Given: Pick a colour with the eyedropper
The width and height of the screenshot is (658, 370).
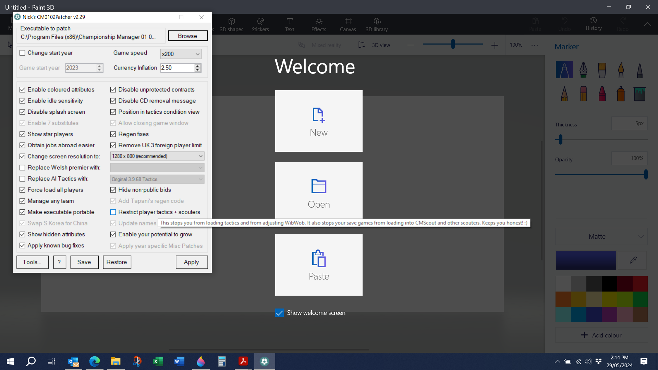Looking at the screenshot, I should (x=633, y=260).
